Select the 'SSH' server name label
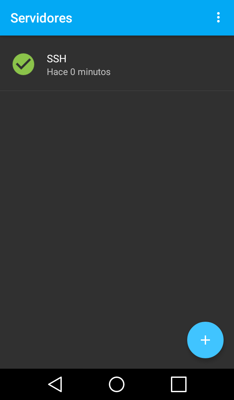Screen dimensions: 234x400 57,59
